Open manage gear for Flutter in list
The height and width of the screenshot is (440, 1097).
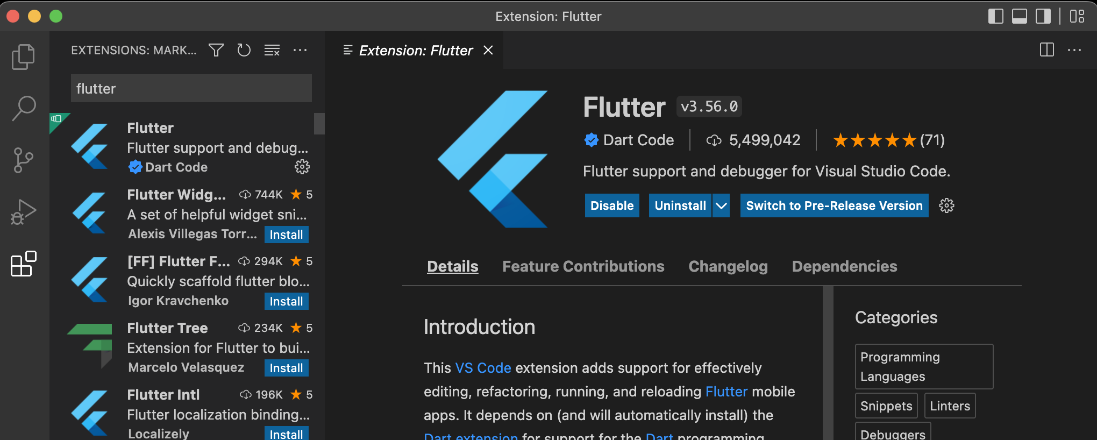(302, 167)
